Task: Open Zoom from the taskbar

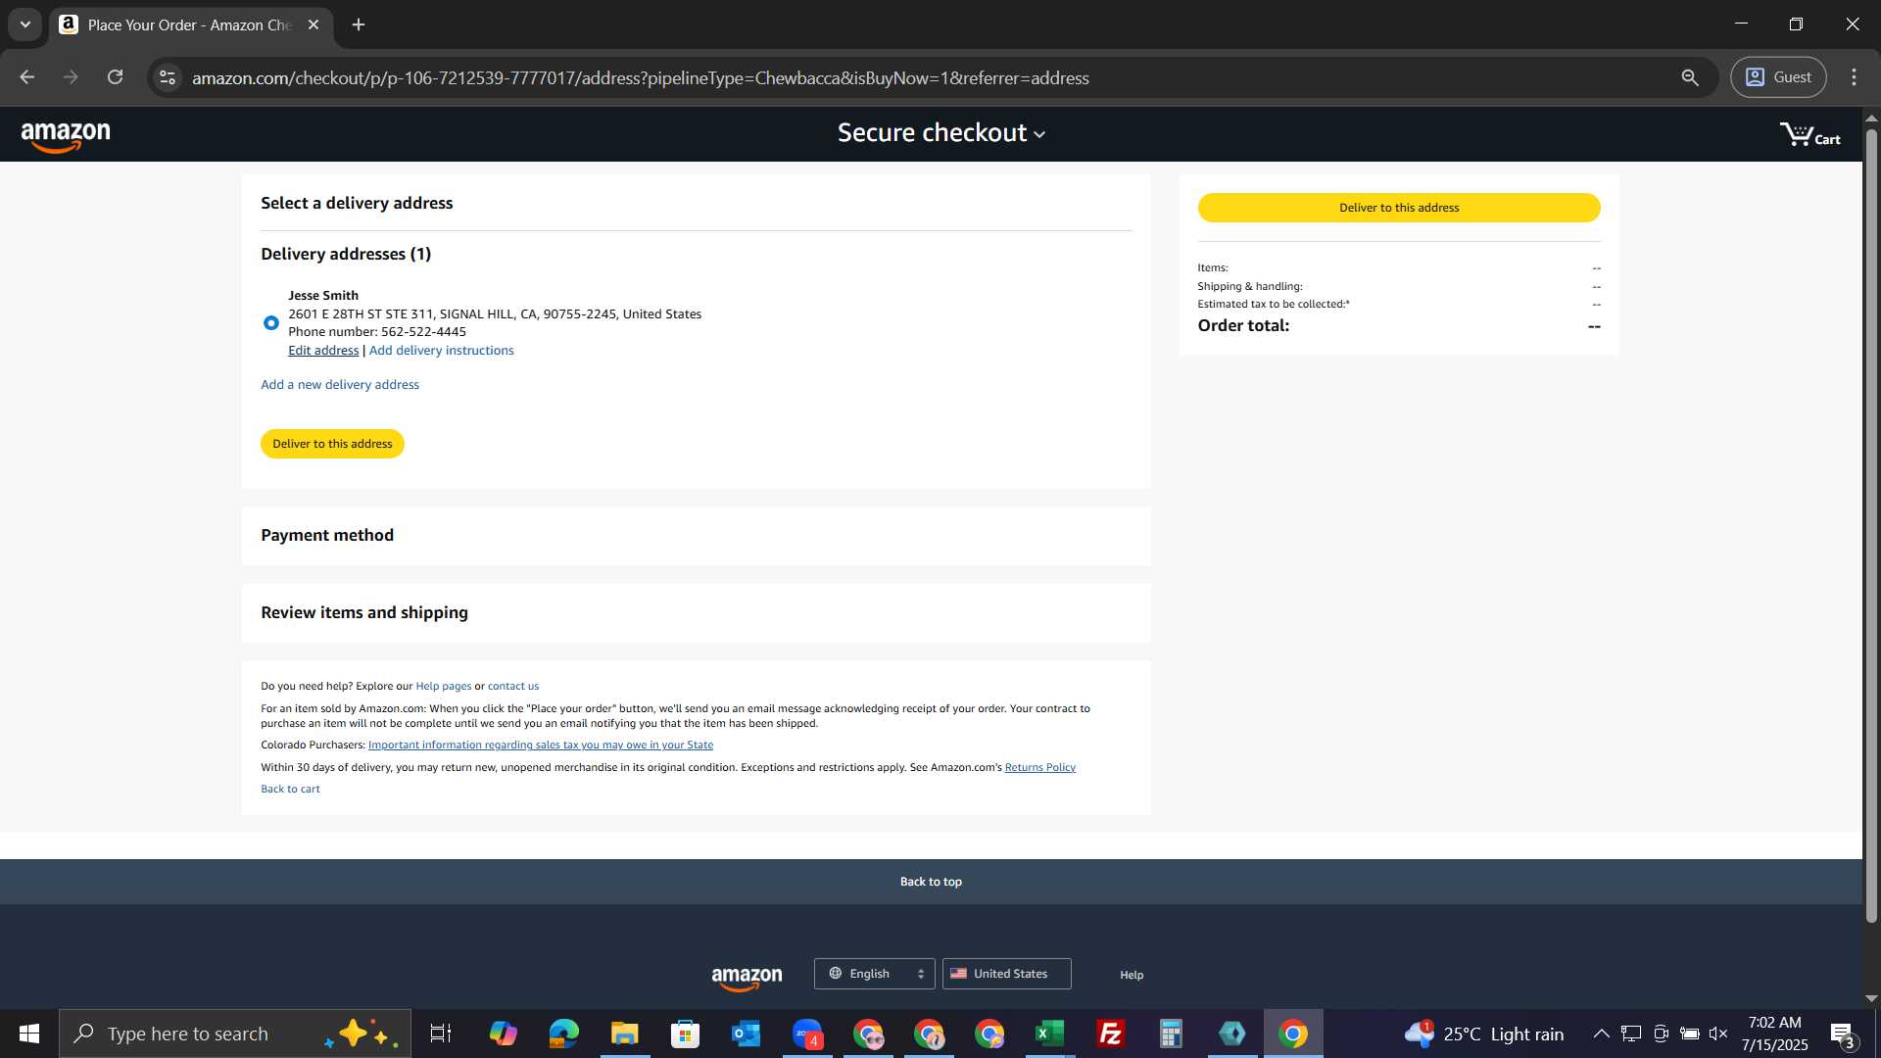Action: click(x=807, y=1034)
